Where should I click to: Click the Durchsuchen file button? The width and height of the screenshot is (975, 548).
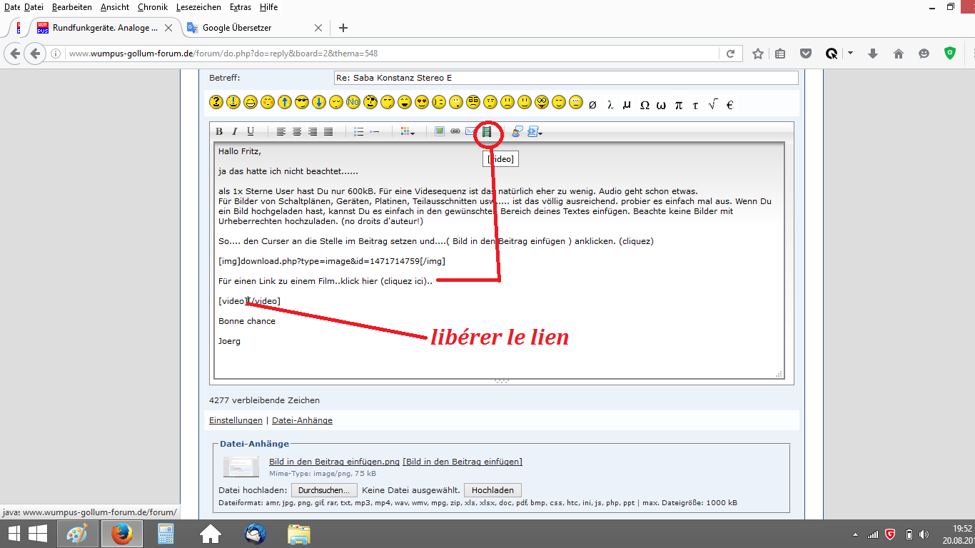click(324, 490)
